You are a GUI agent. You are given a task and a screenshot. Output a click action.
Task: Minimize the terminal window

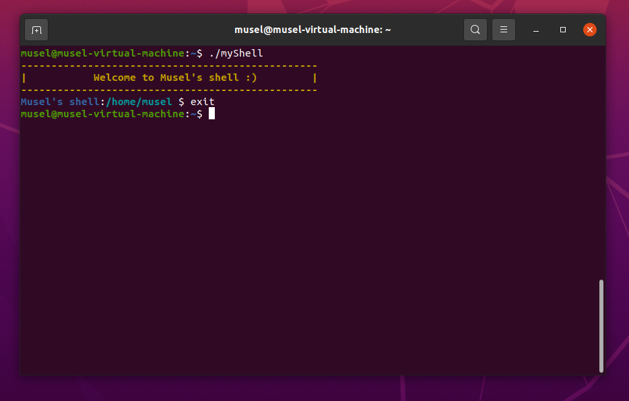click(x=536, y=30)
